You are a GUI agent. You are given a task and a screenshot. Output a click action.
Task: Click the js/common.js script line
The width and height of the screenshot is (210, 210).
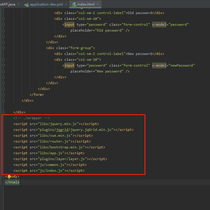[50, 165]
